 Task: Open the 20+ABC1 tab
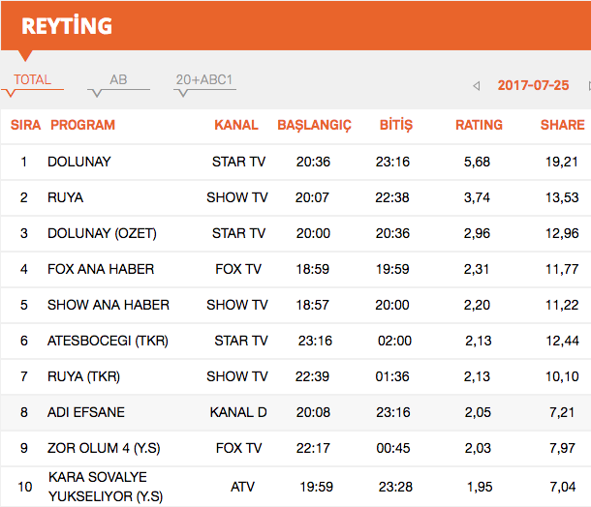[204, 80]
